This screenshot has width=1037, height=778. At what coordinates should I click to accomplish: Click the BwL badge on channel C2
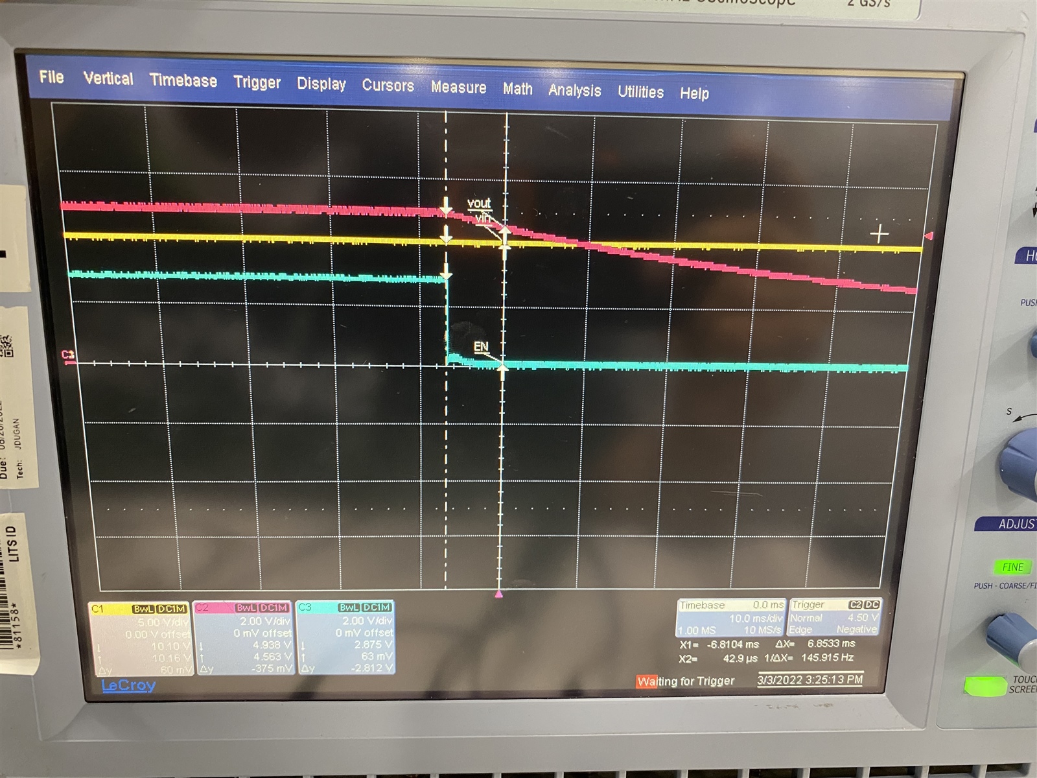pyautogui.click(x=246, y=608)
